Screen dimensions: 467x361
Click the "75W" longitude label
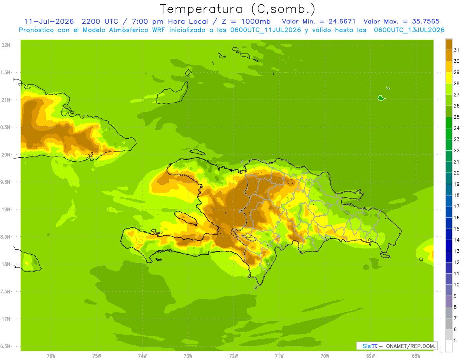[97, 356]
